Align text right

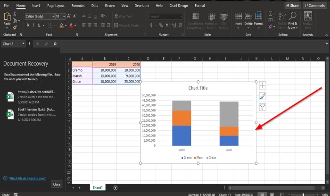[x=95, y=26]
